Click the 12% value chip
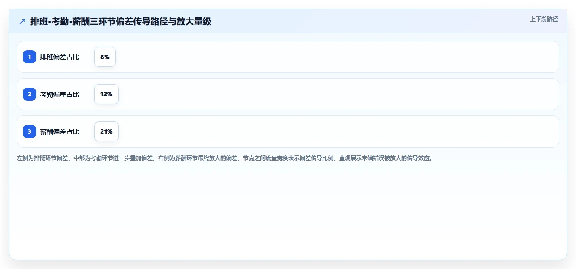 click(107, 94)
